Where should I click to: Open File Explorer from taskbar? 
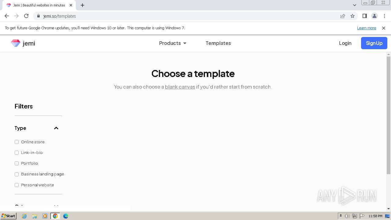point(35,216)
